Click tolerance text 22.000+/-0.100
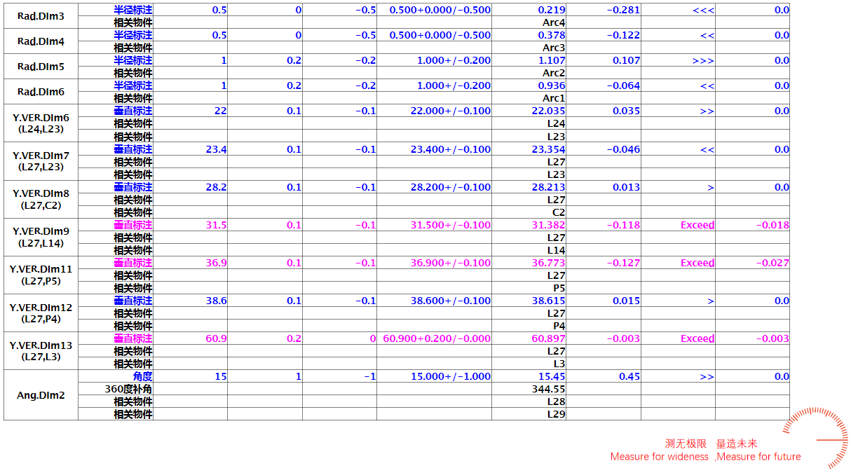Screen dimensions: 851x473 pyautogui.click(x=451, y=111)
